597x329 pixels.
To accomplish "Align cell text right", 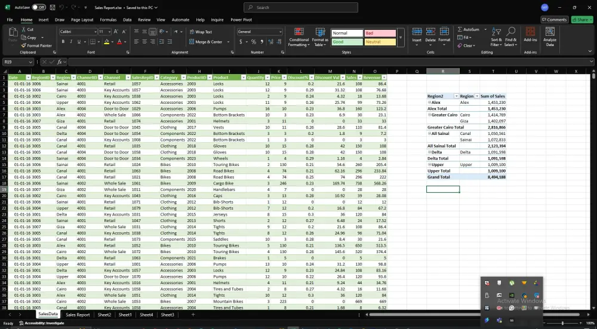I will coord(152,42).
